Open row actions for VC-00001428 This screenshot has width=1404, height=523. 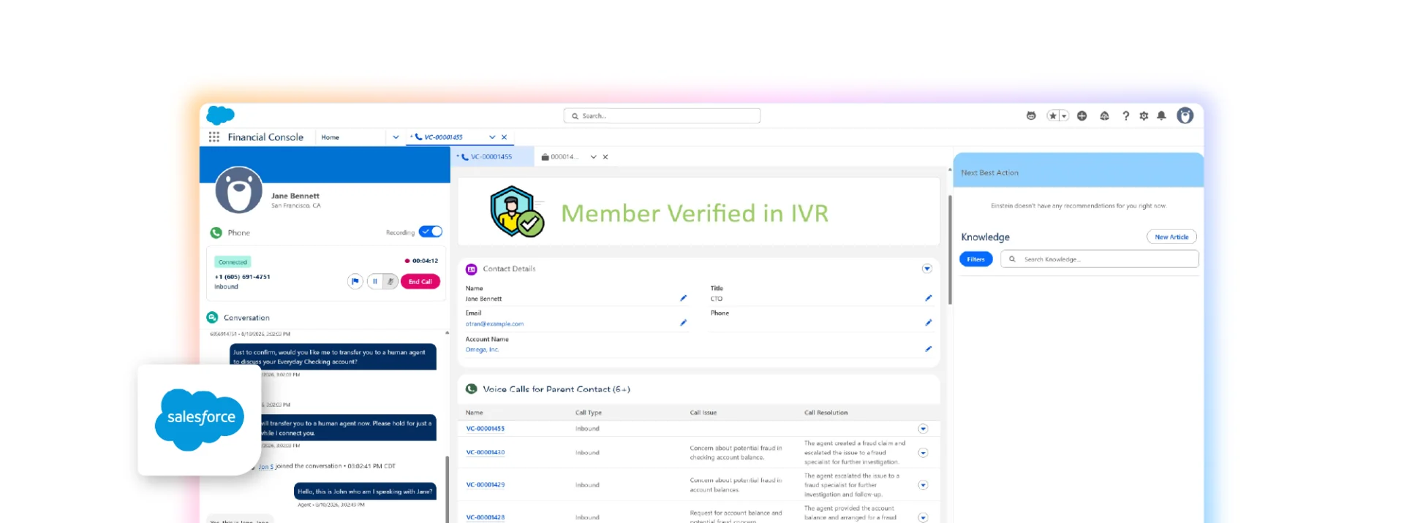(923, 517)
